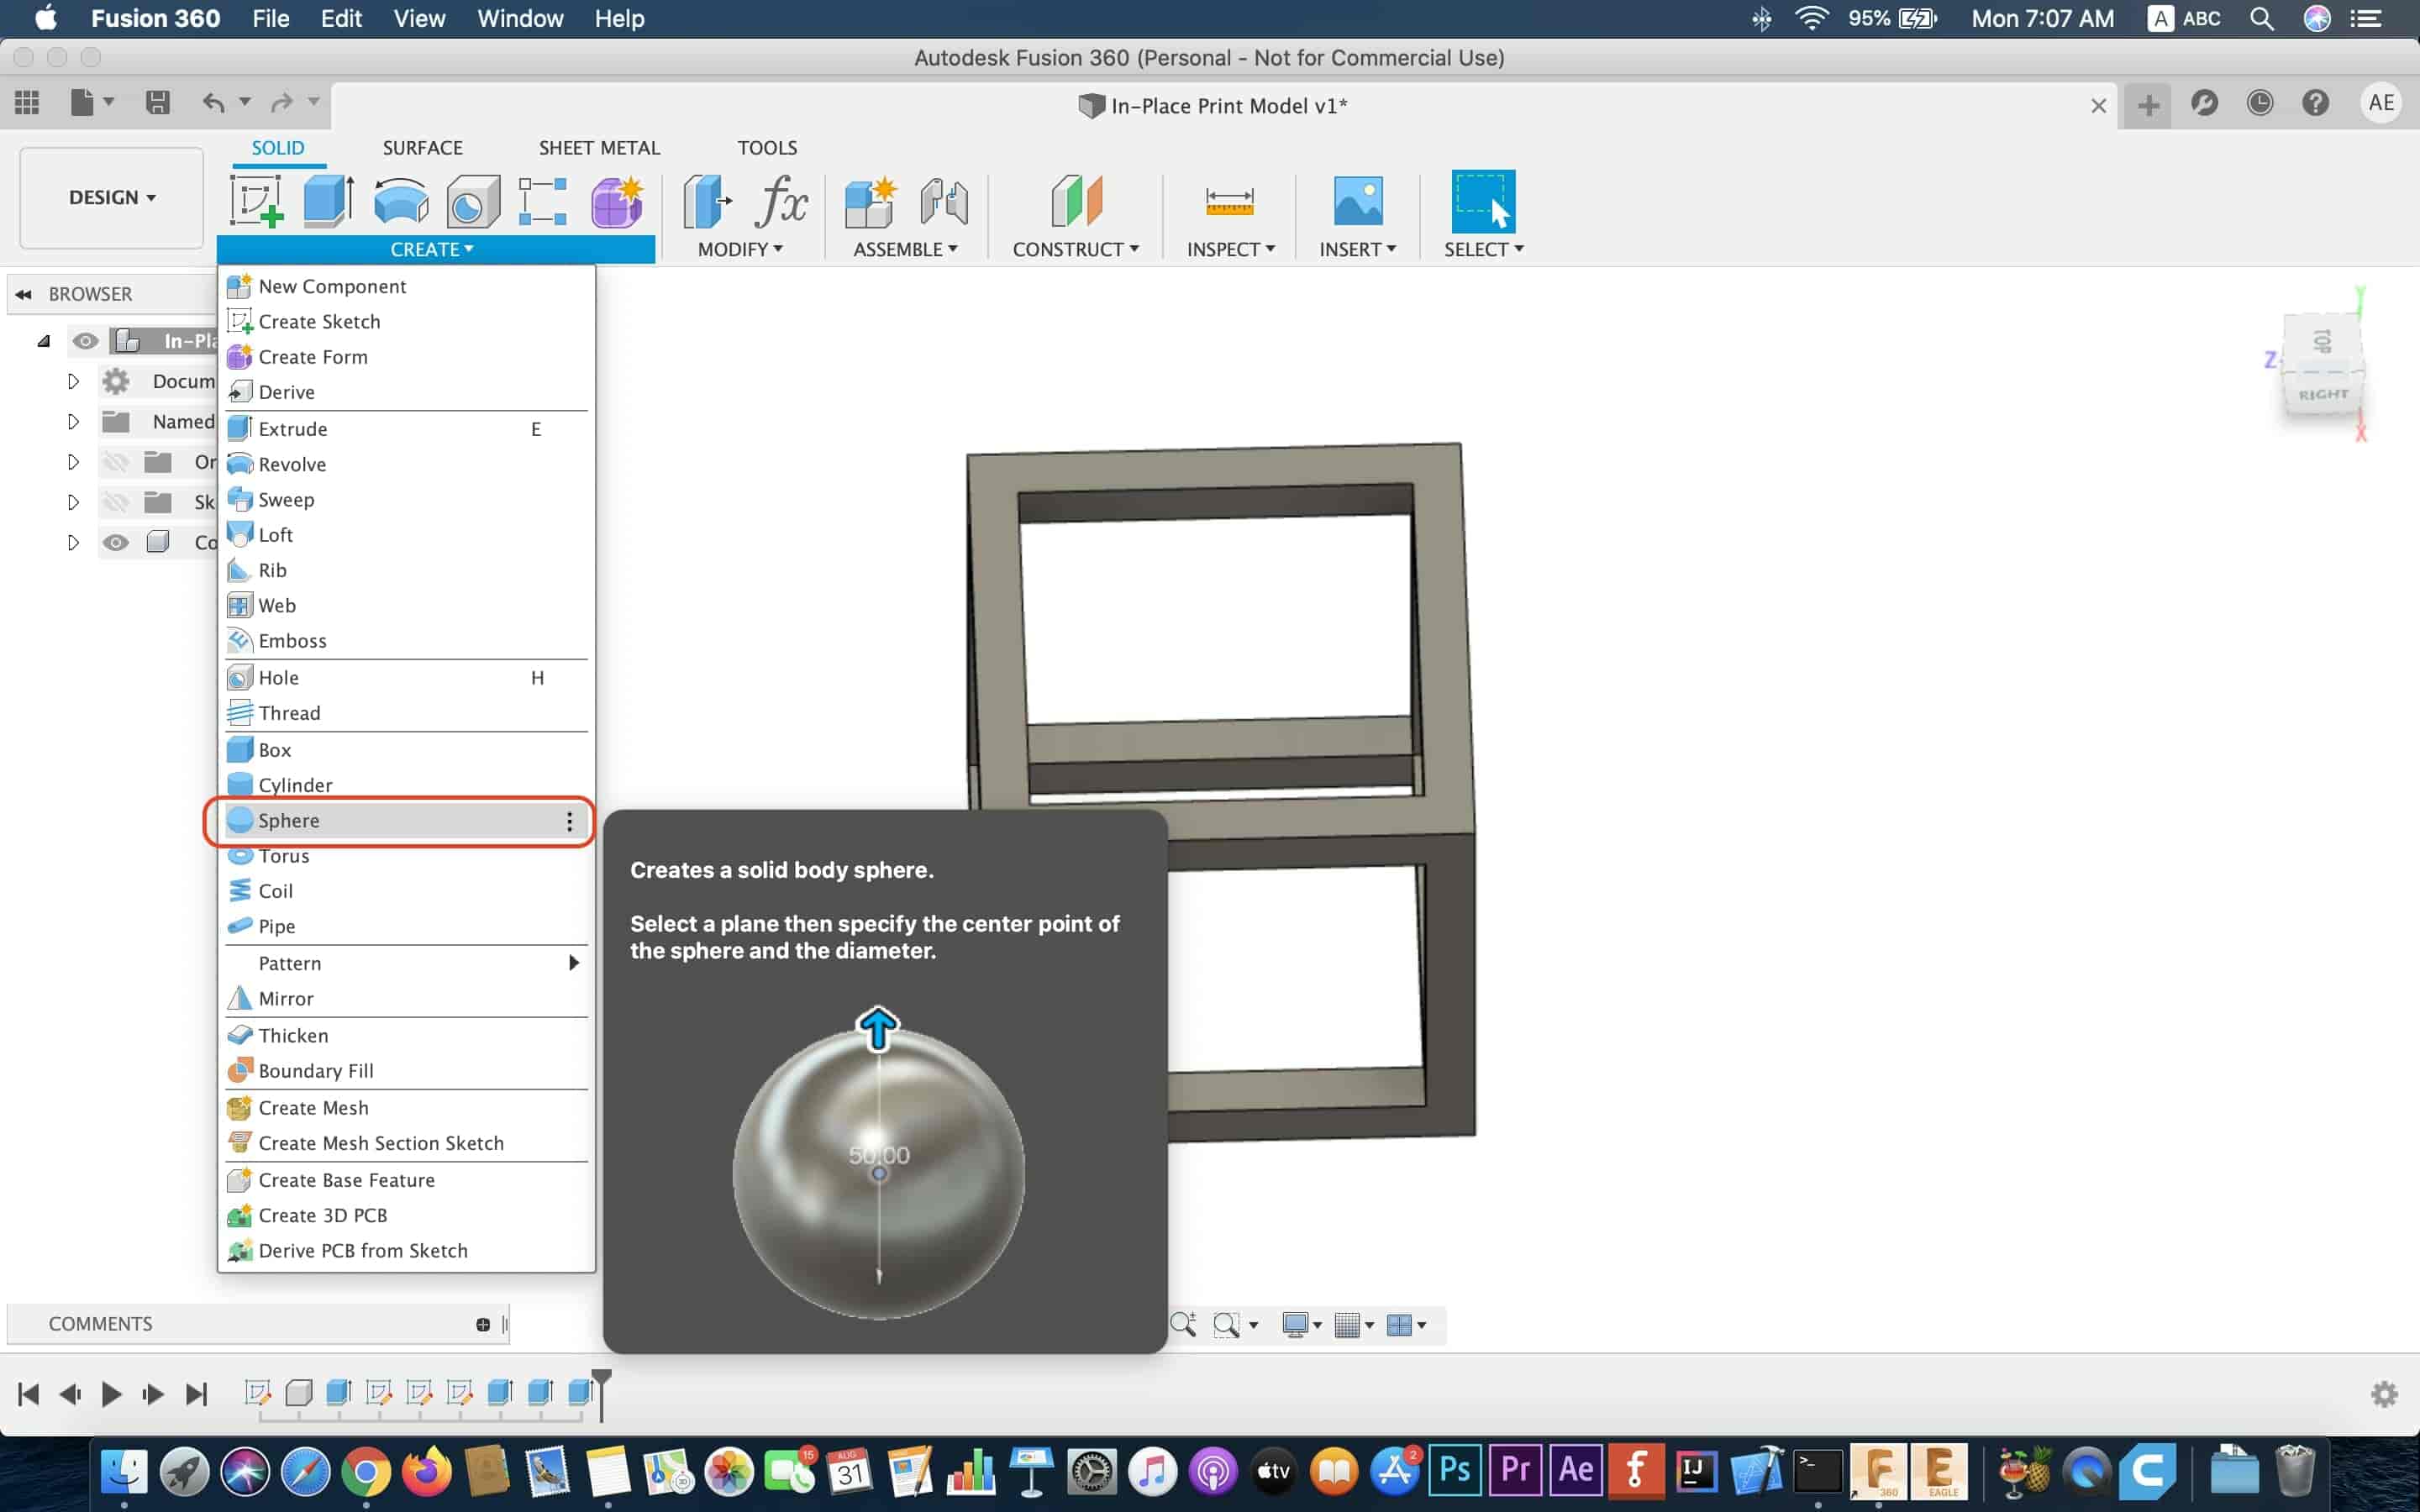Click the Redo arrow icon
Image resolution: width=2420 pixels, height=1512 pixels.
pos(282,102)
